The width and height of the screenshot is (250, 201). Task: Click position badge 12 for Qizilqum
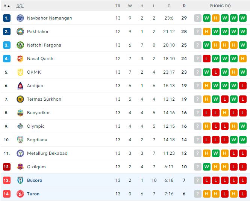coord(6,167)
